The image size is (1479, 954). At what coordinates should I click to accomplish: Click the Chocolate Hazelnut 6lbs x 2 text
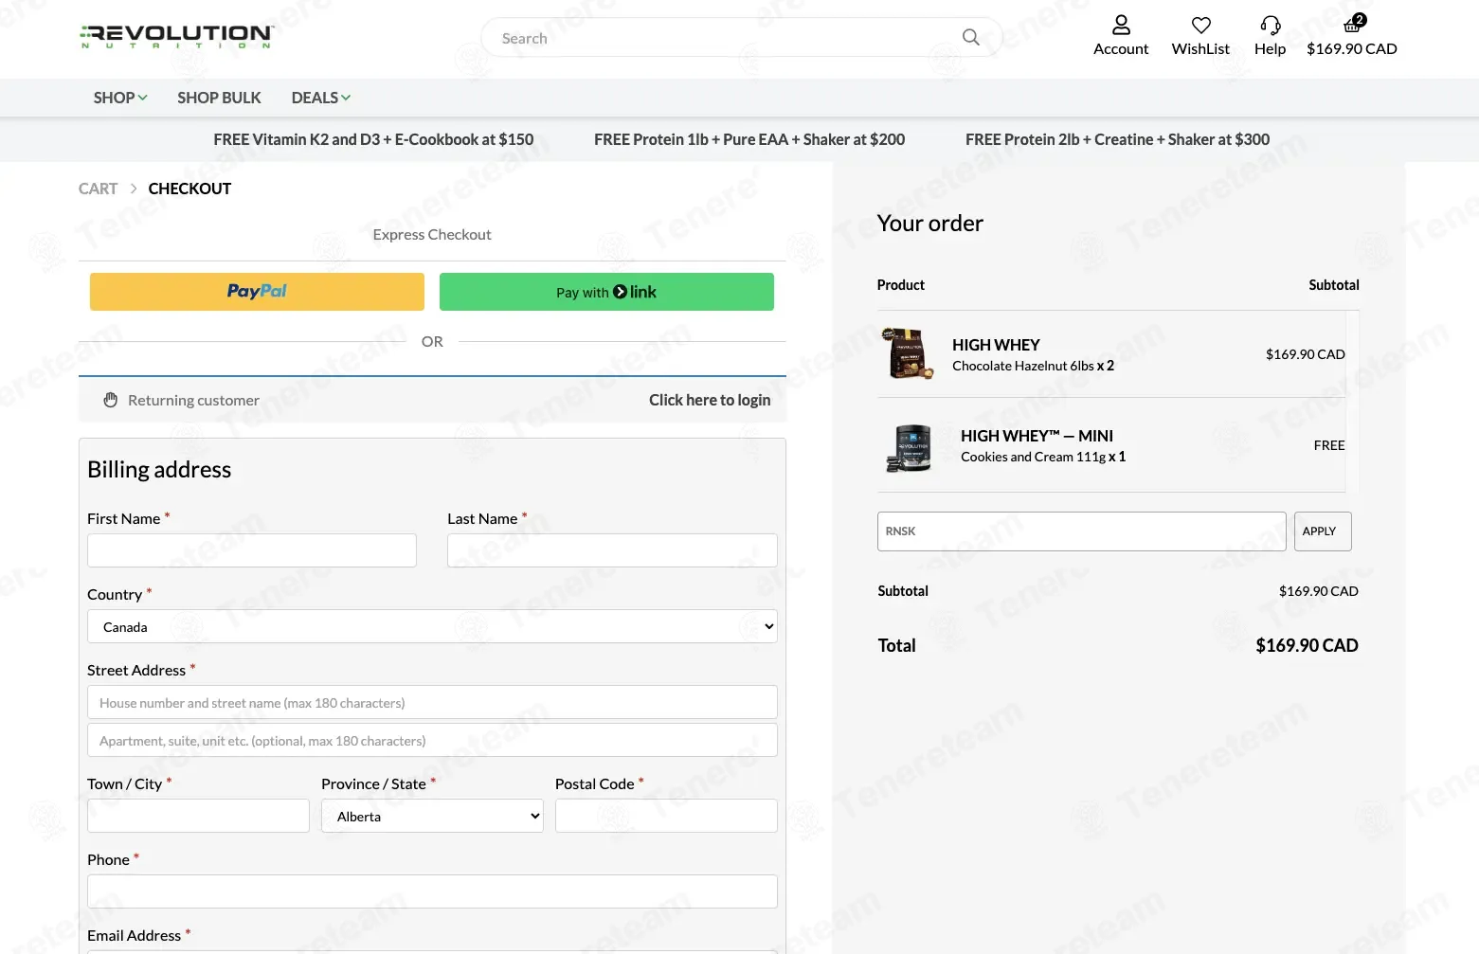(x=1033, y=366)
